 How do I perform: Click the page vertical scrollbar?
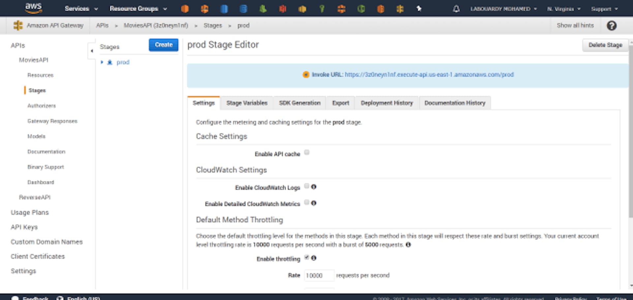point(631,132)
